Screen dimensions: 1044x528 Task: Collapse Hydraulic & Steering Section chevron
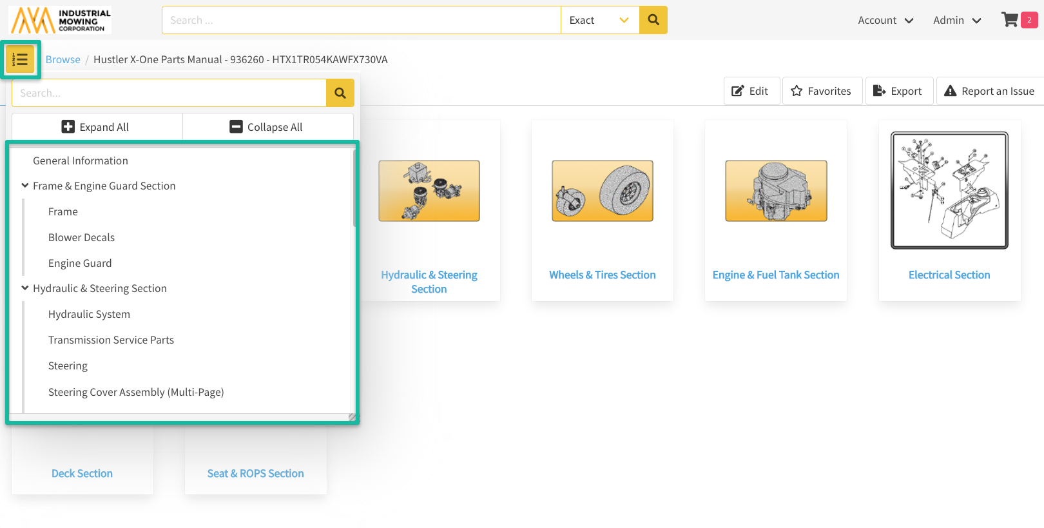point(25,288)
